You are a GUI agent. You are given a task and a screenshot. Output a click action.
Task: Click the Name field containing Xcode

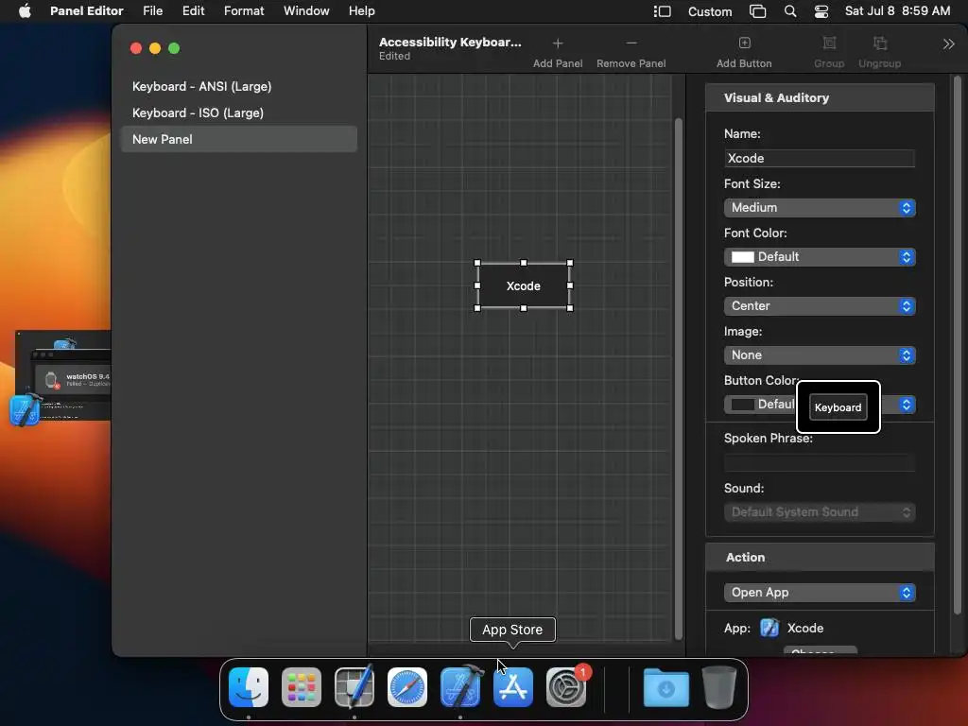click(820, 158)
